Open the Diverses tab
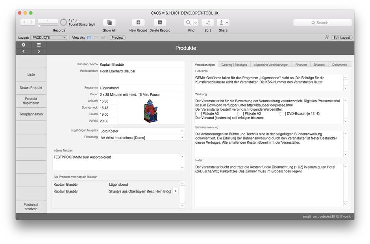The height and width of the screenshot is (244, 370). click(x=319, y=65)
